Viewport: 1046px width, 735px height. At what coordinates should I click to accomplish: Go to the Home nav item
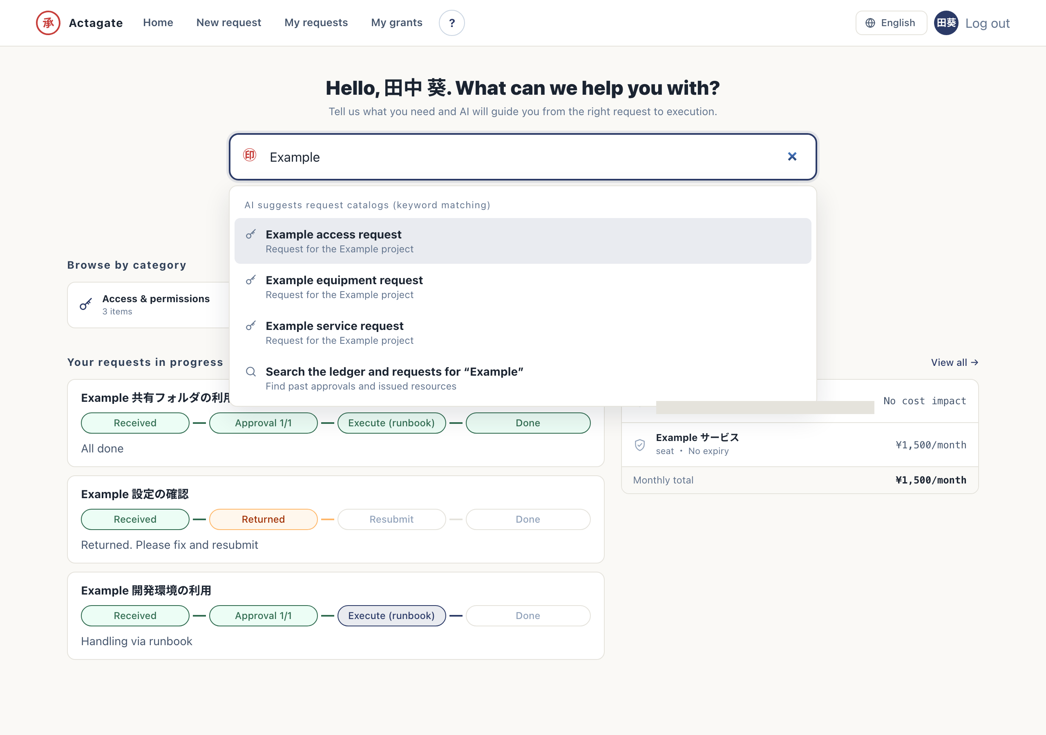click(158, 23)
